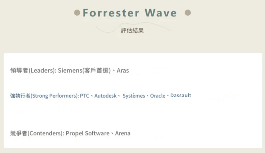Select the Aras vendor name

coord(123,71)
